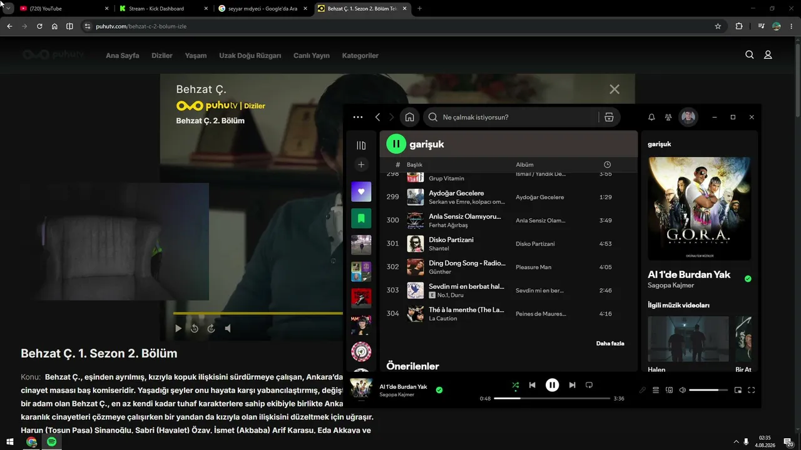Viewport: 801px width, 450px height.
Task: Open the Windows Start menu
Action: tap(11, 442)
